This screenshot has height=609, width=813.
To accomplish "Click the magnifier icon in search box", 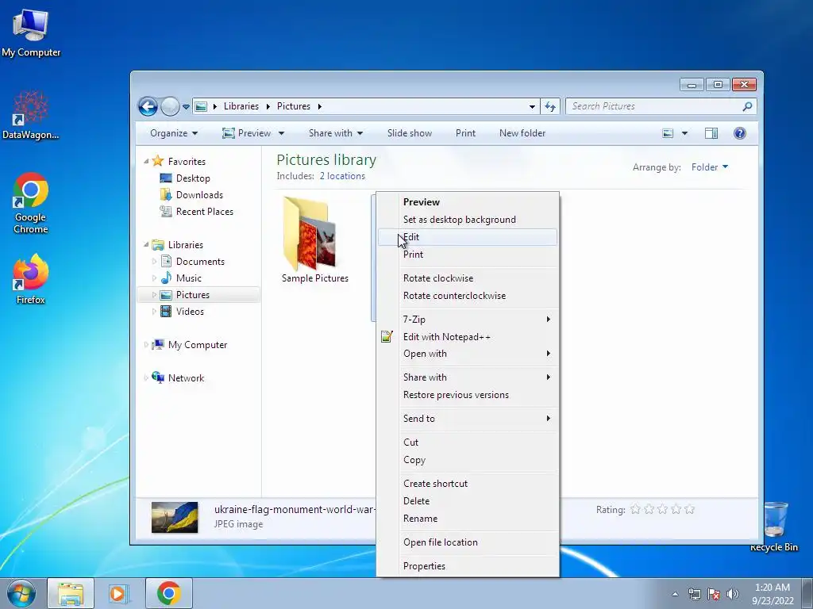I will pyautogui.click(x=747, y=106).
